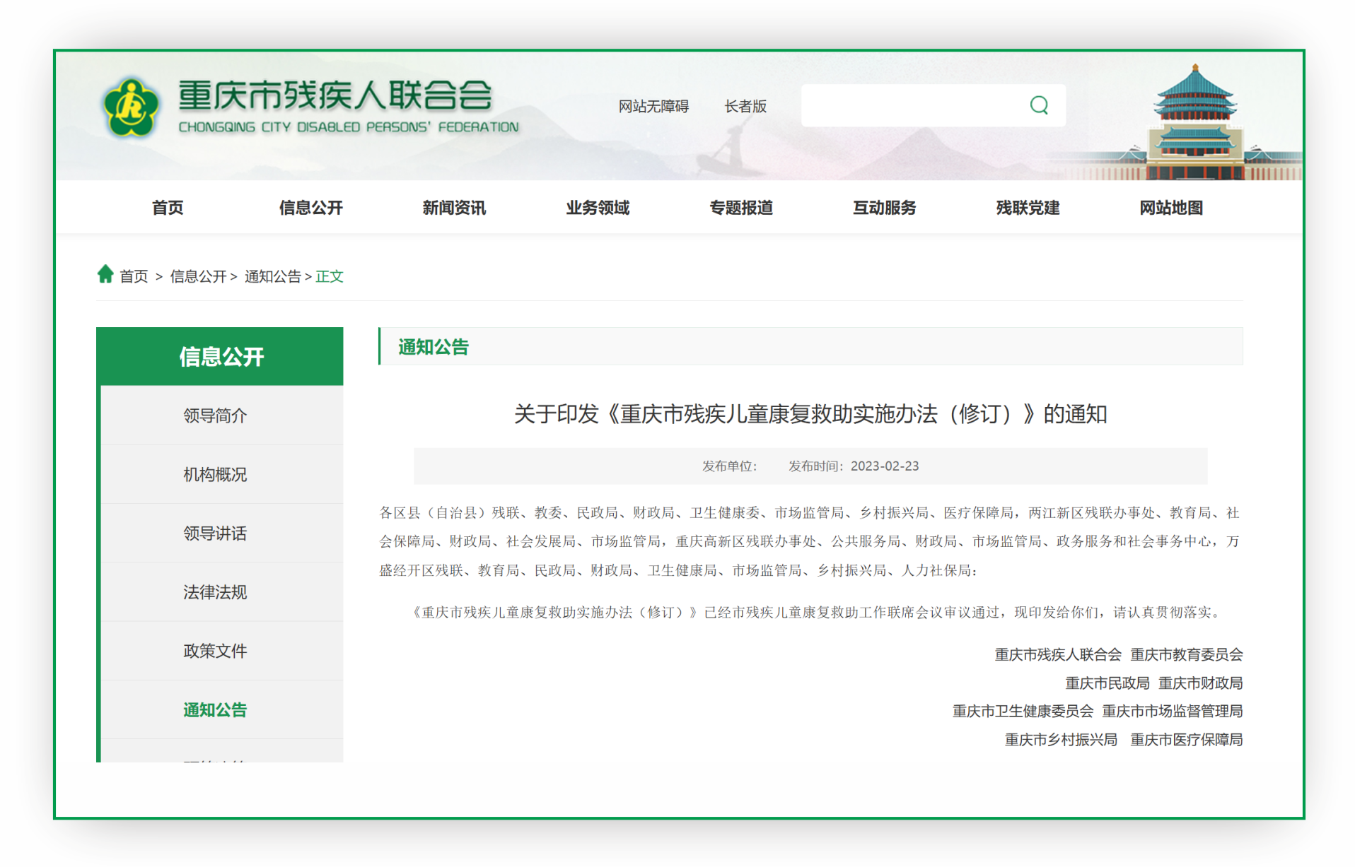The width and height of the screenshot is (1355, 867).
Task: Go to 通知公告 in breadcrumb
Action: click(273, 276)
